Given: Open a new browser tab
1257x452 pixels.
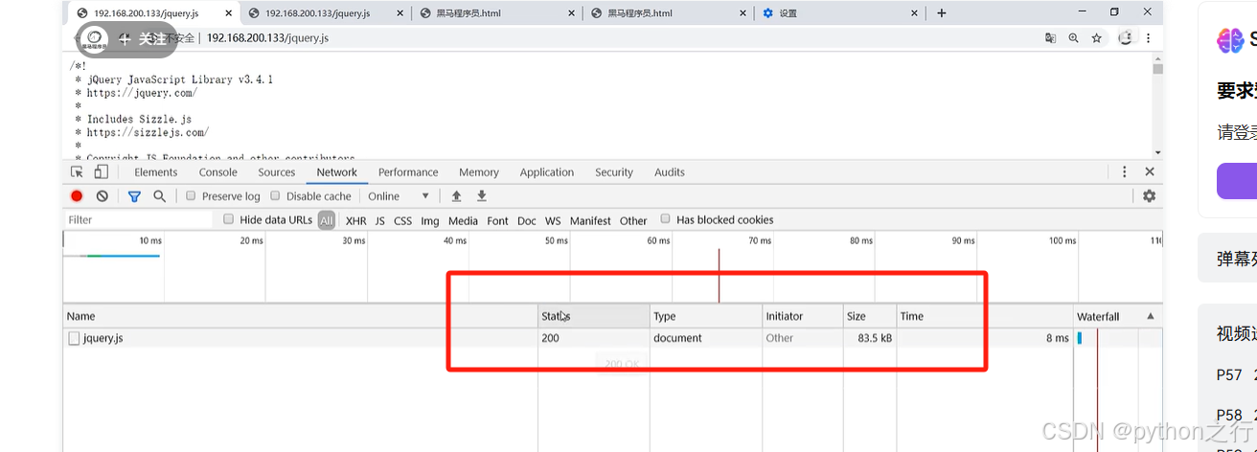Looking at the screenshot, I should [x=942, y=13].
